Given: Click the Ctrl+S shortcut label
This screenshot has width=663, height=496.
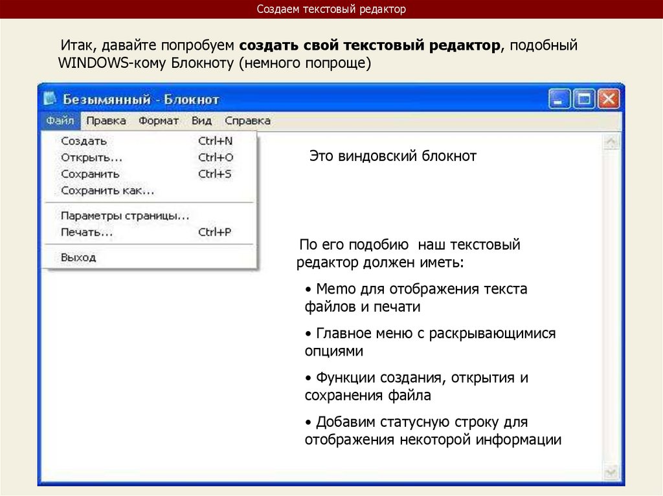Looking at the screenshot, I should coord(215,174).
